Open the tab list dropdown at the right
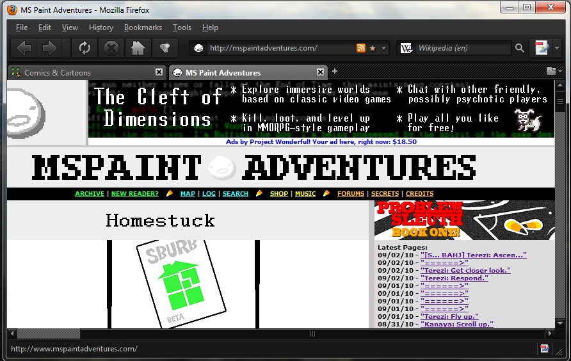This screenshot has height=361, width=571. tap(551, 71)
